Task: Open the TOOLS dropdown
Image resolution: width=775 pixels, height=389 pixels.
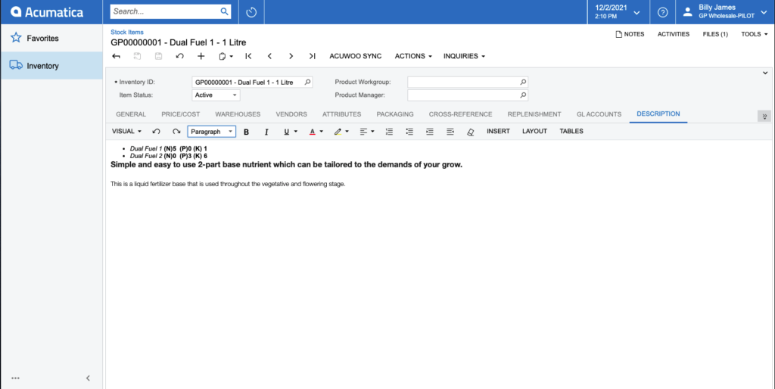Action: [x=755, y=34]
